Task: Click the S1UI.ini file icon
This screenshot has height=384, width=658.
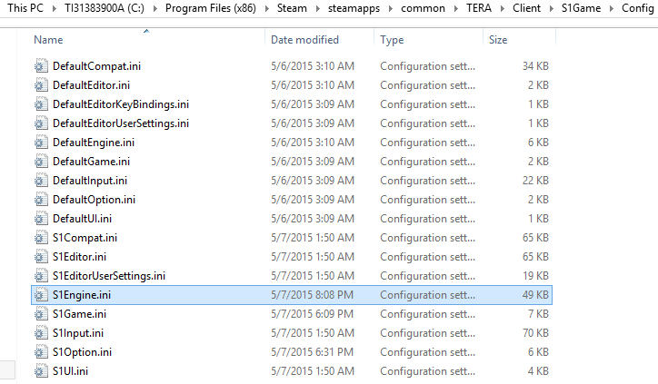Action: [40, 371]
